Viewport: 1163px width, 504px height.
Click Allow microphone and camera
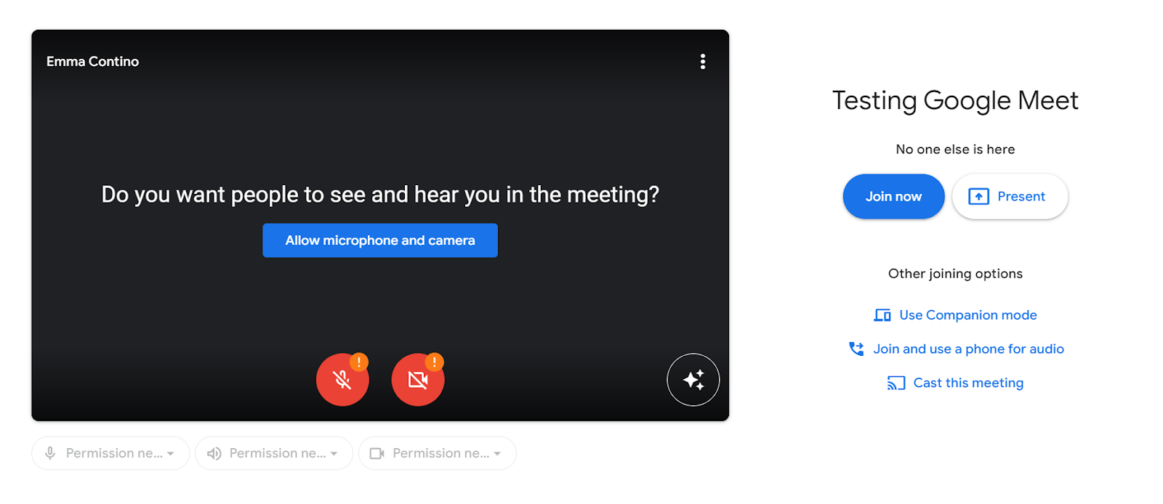tap(380, 240)
